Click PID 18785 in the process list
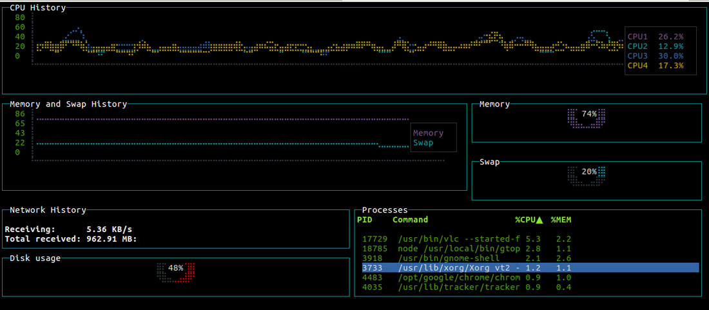 coord(374,249)
